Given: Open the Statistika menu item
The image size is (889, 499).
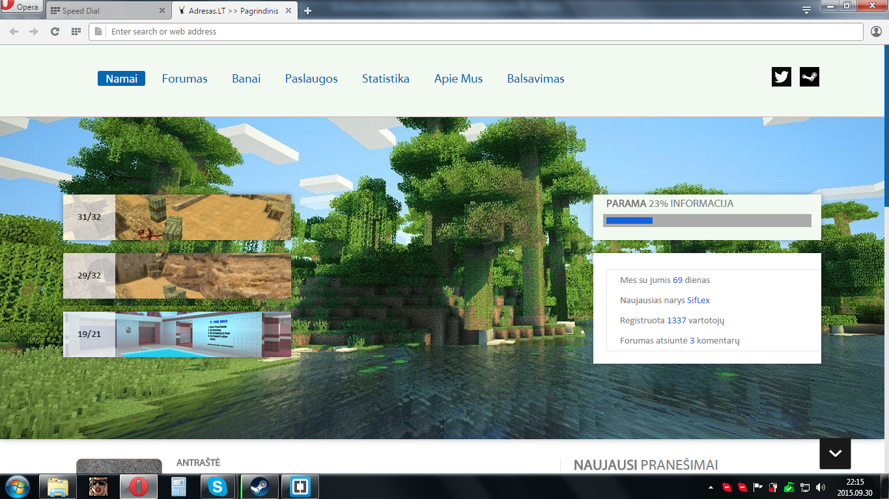Looking at the screenshot, I should click(386, 79).
